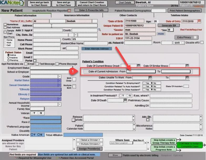This screenshot has width=206, height=160.
Task: Expand the Marital Status dropdown
Action: [59, 80]
